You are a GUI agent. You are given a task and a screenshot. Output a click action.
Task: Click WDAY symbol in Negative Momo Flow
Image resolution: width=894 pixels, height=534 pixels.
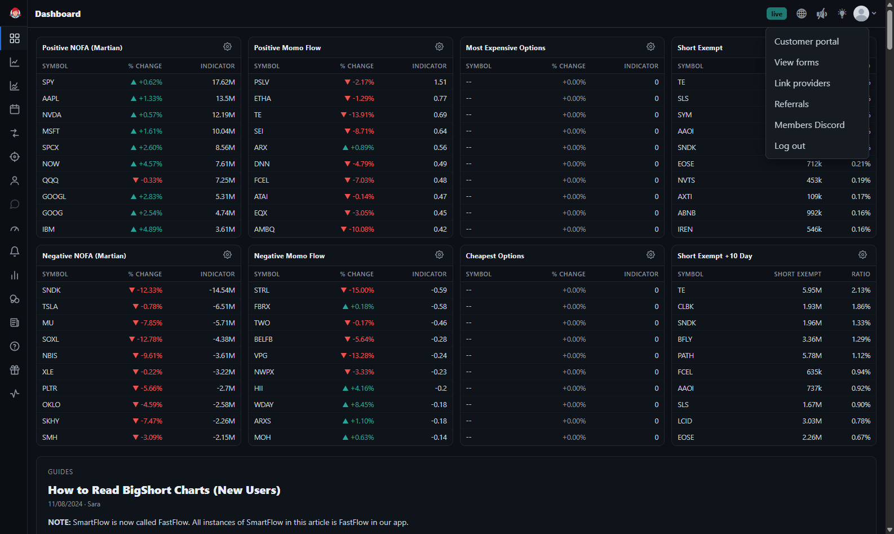(x=264, y=405)
